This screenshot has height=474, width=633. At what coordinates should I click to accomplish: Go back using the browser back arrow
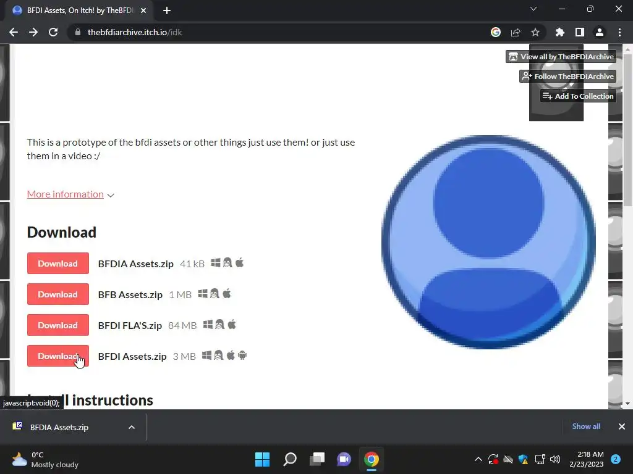coord(14,32)
